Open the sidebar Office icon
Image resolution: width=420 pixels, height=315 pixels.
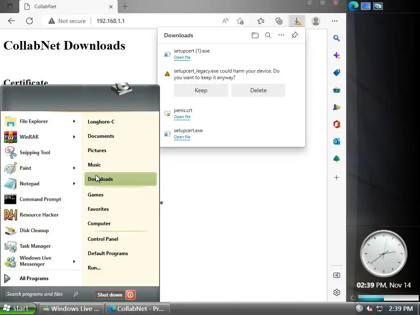pos(337,124)
